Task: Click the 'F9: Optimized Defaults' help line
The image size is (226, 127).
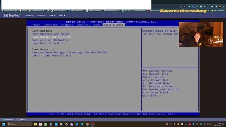Action: click(x=161, y=89)
